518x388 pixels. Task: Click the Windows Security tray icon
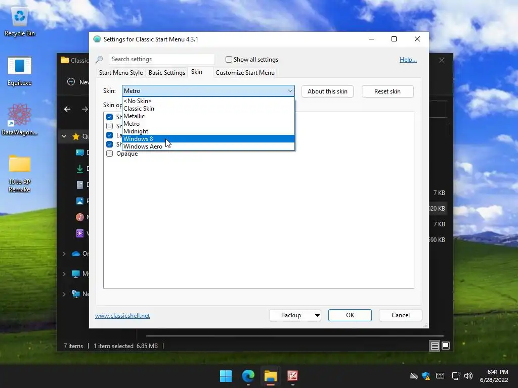[426, 376]
